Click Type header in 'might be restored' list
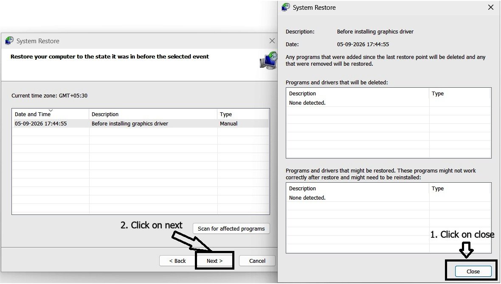This screenshot has height=284, width=501. (460, 188)
